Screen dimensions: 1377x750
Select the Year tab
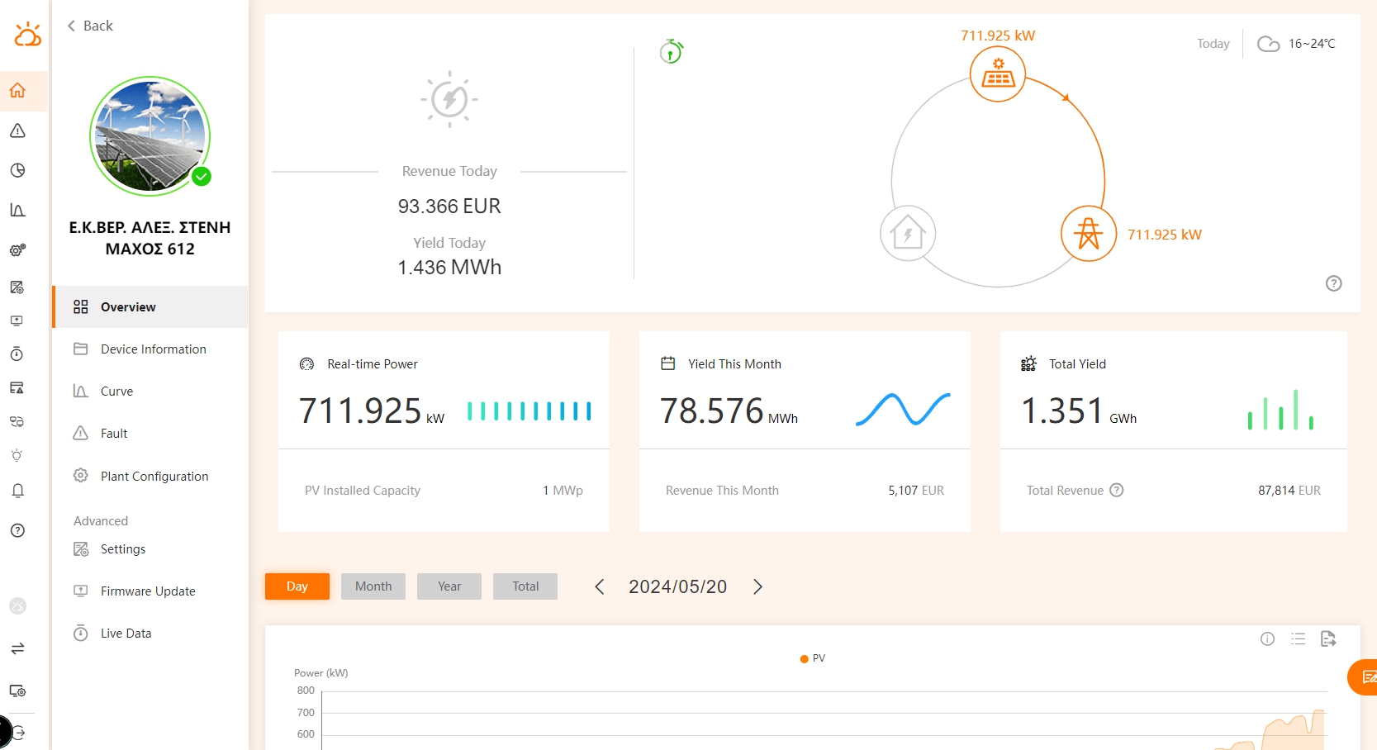449,586
